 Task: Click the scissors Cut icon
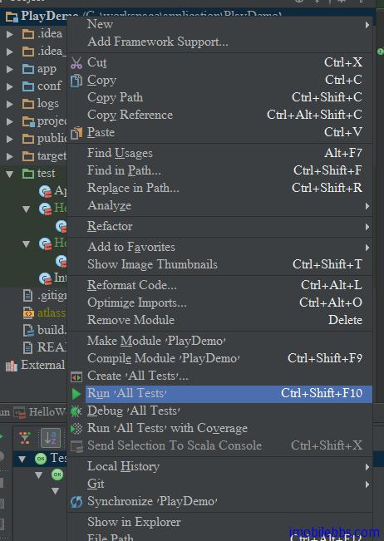[76, 63]
